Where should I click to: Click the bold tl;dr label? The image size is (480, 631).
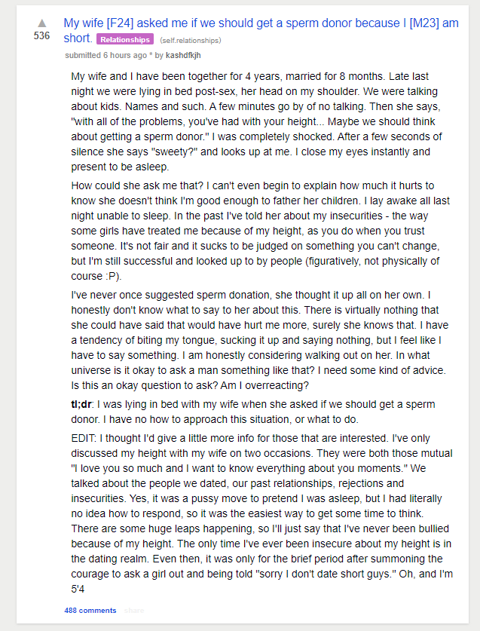tap(81, 404)
